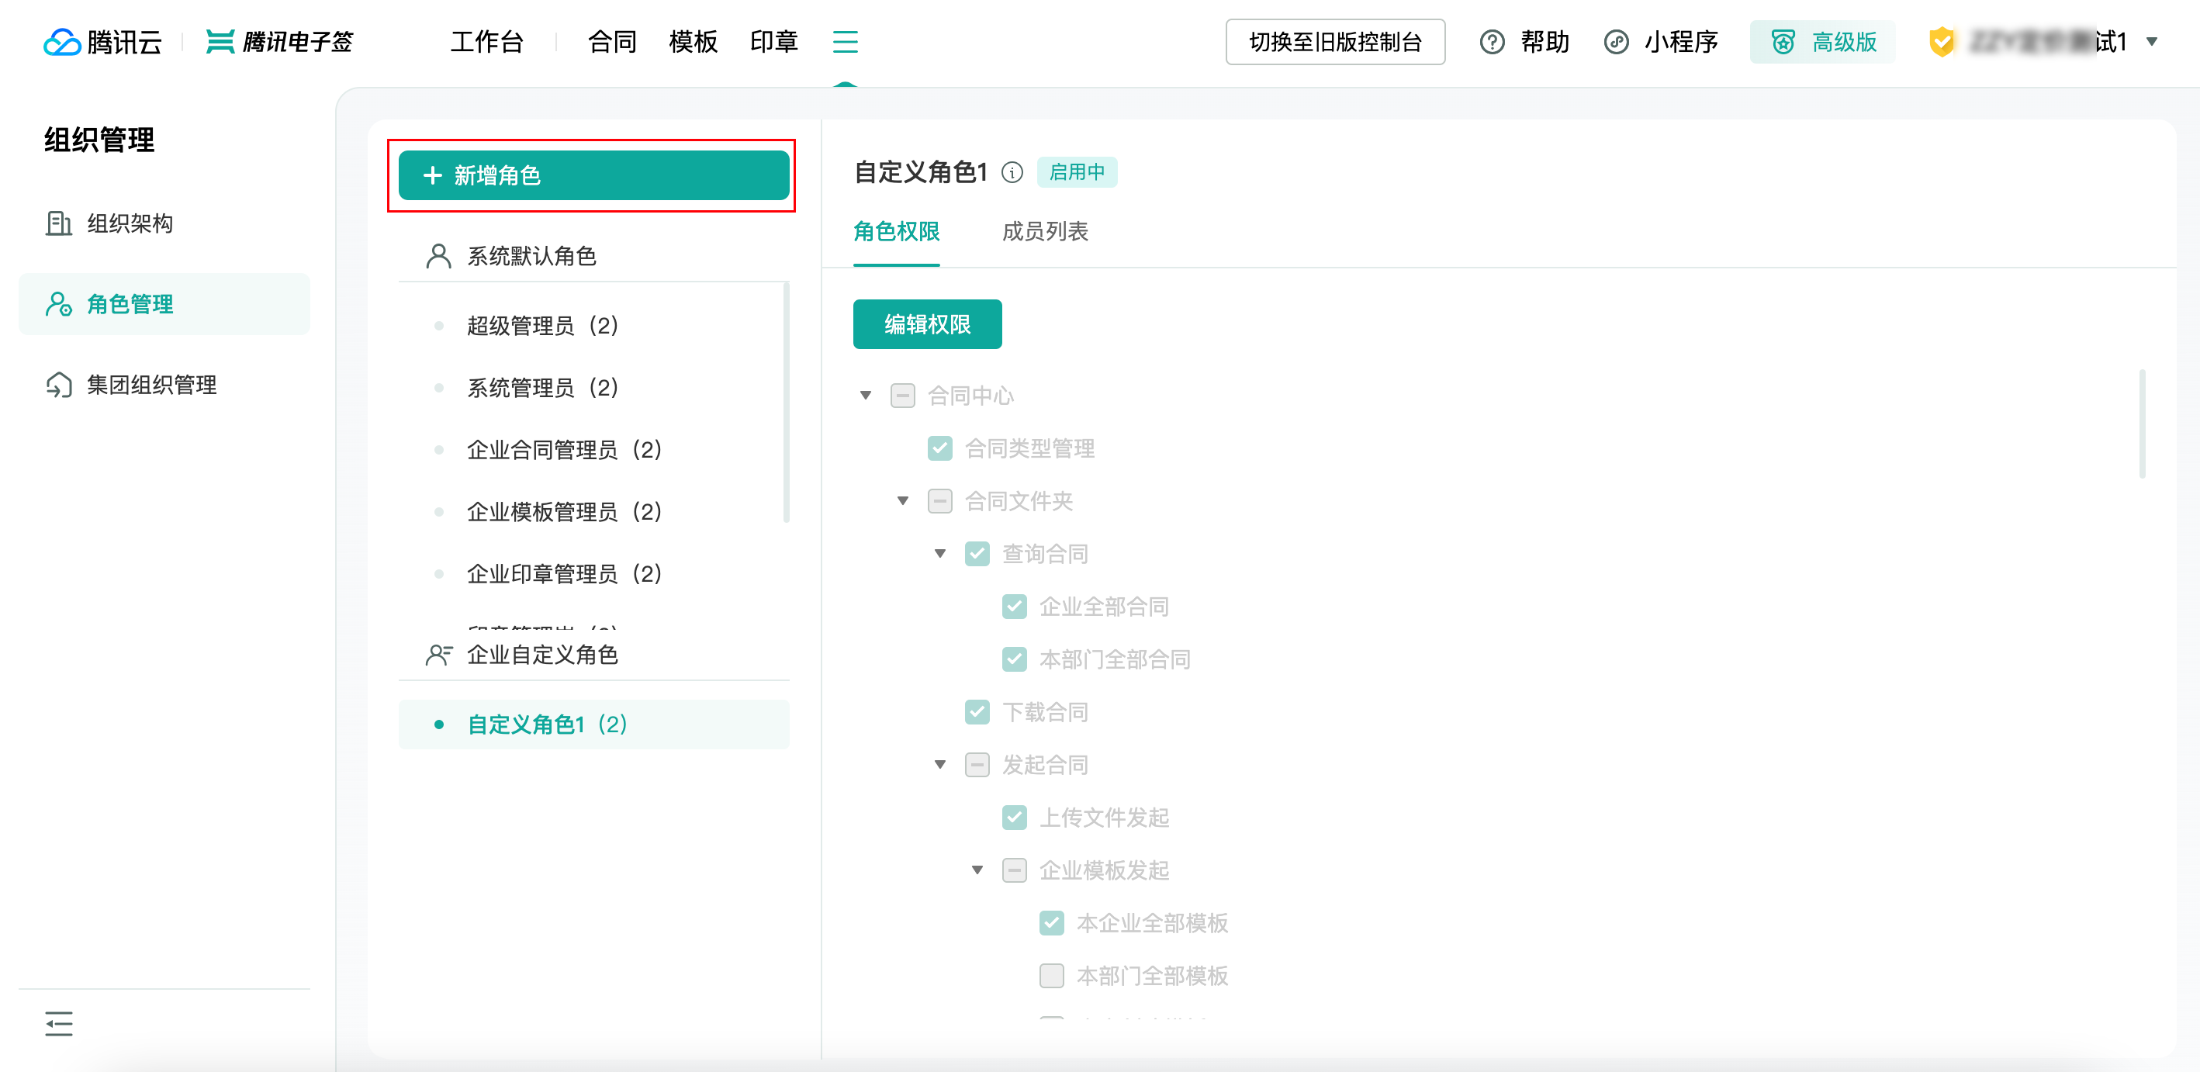The image size is (2200, 1072).
Task: Check the 本部门全部模板 checkbox
Action: pyautogui.click(x=1051, y=974)
